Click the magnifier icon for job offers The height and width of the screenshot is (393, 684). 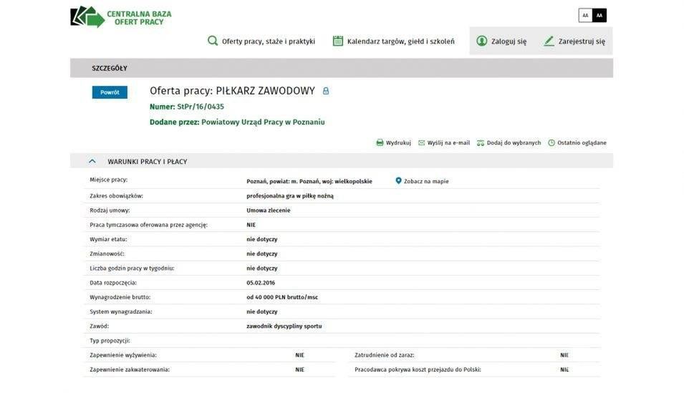[213, 41]
